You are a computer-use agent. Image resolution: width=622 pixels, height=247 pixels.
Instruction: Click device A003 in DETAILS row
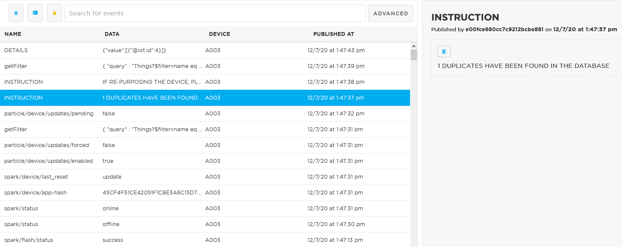pos(213,50)
